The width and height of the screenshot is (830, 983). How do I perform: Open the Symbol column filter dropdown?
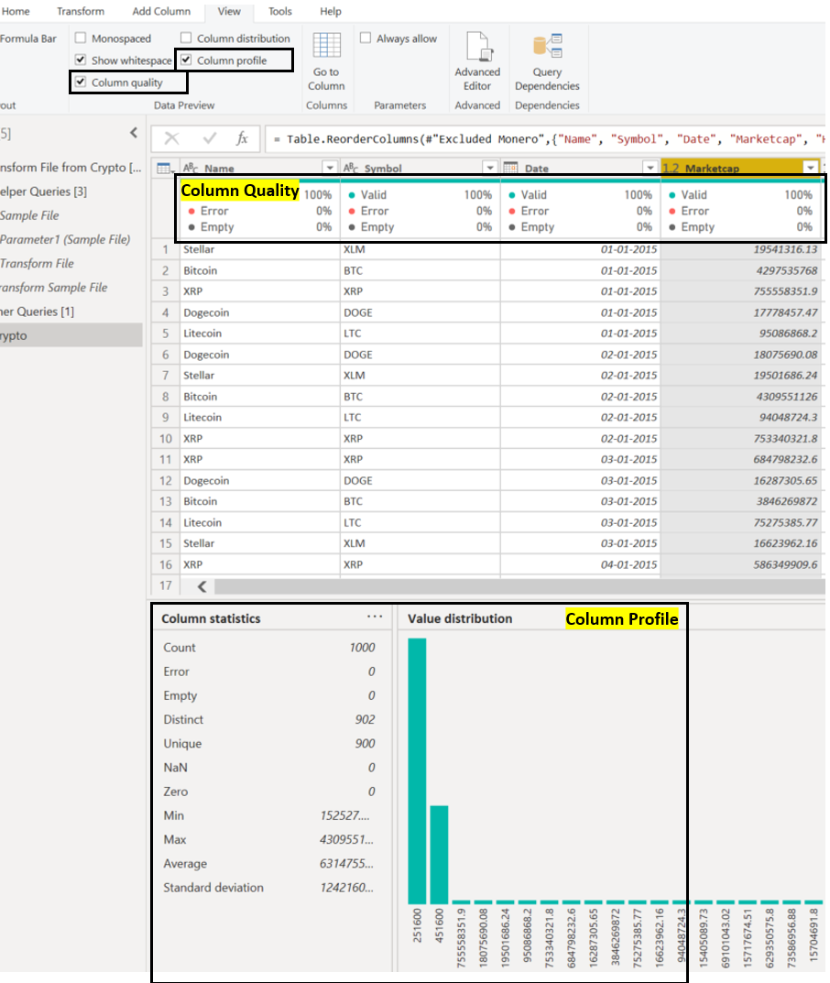[491, 167]
